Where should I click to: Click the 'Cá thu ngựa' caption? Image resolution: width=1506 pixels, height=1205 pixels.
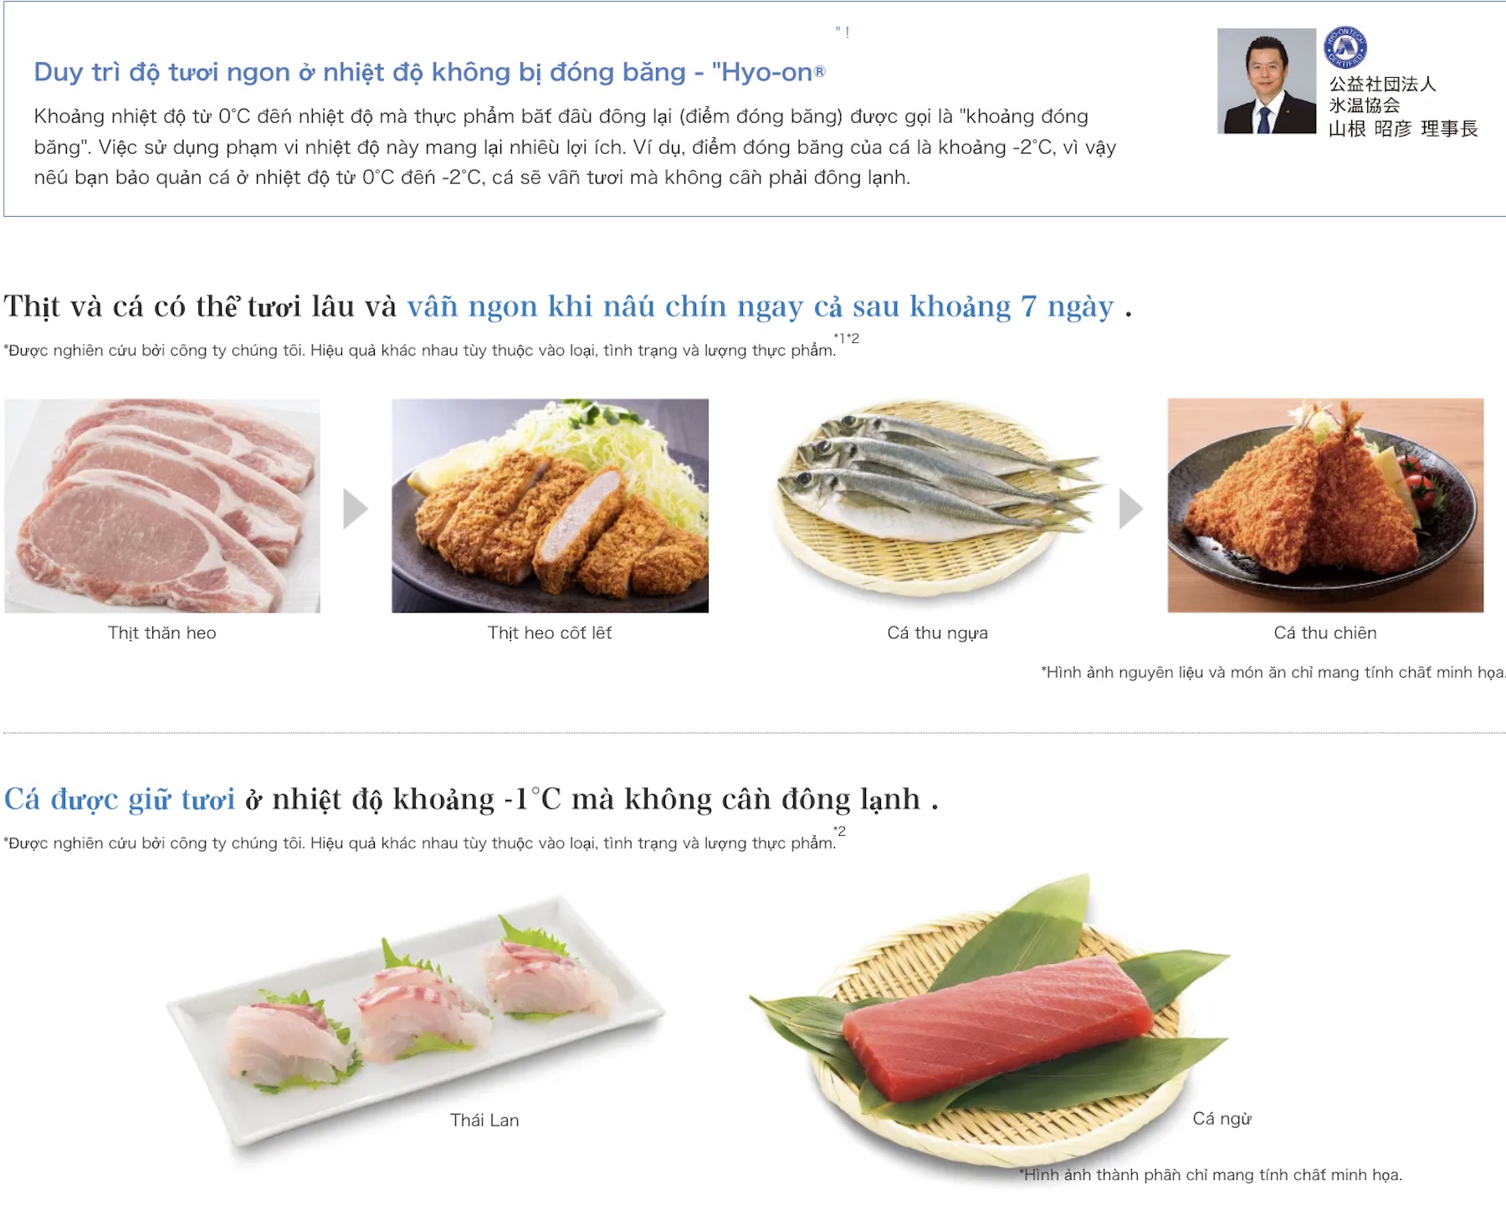point(938,633)
